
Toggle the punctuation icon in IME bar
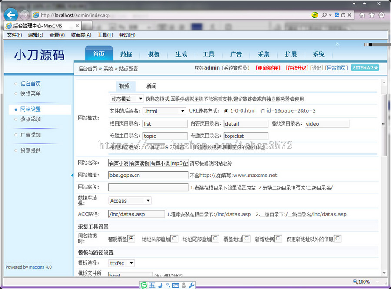[x=168, y=285]
